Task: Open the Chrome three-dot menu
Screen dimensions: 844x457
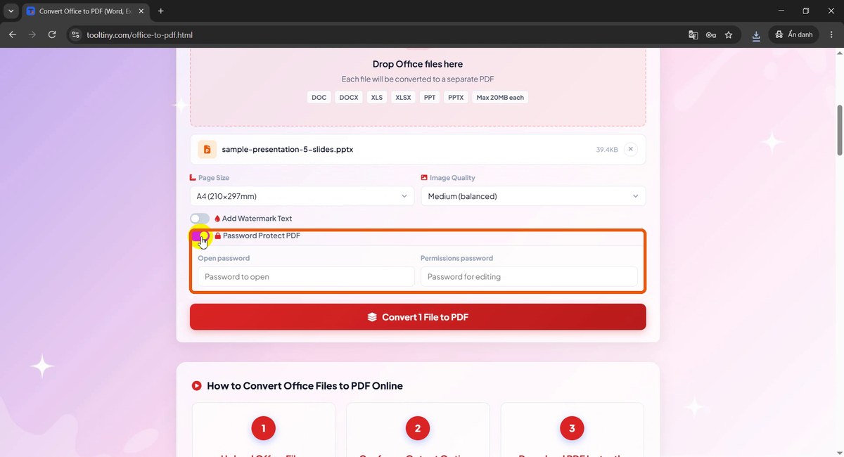Action: coord(830,34)
